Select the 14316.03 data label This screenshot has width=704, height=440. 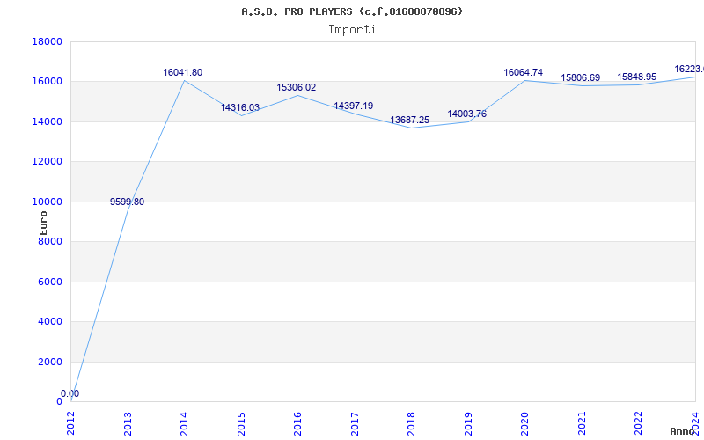[x=239, y=107]
